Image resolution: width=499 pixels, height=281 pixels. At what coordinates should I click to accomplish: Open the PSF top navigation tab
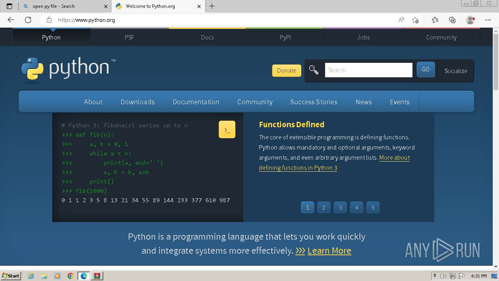[129, 37]
